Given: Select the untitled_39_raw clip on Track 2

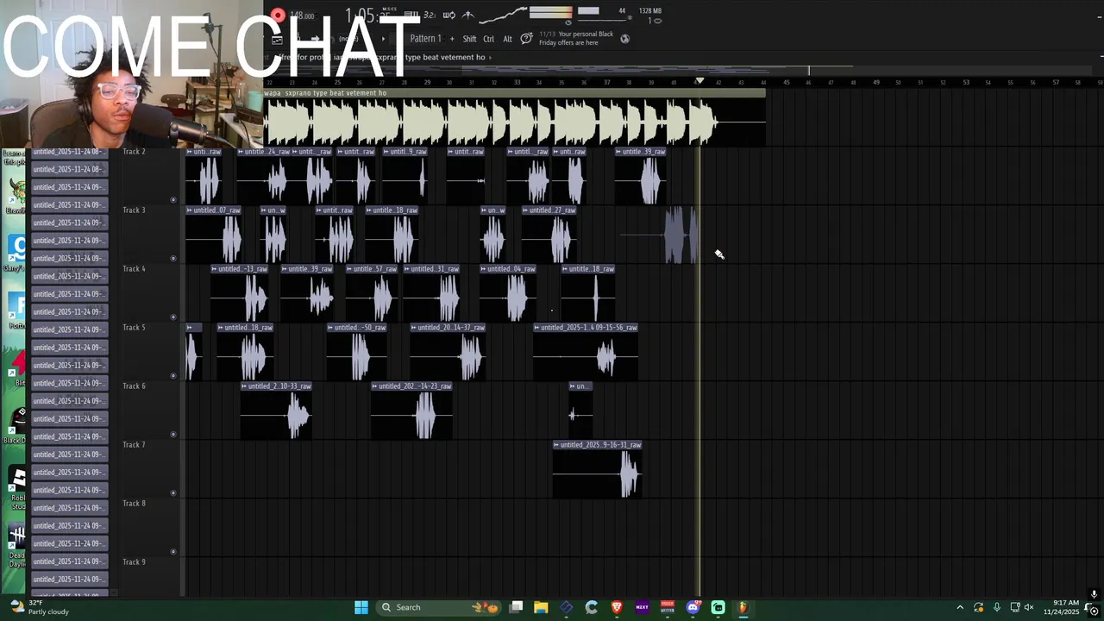Looking at the screenshot, I should click(x=640, y=177).
